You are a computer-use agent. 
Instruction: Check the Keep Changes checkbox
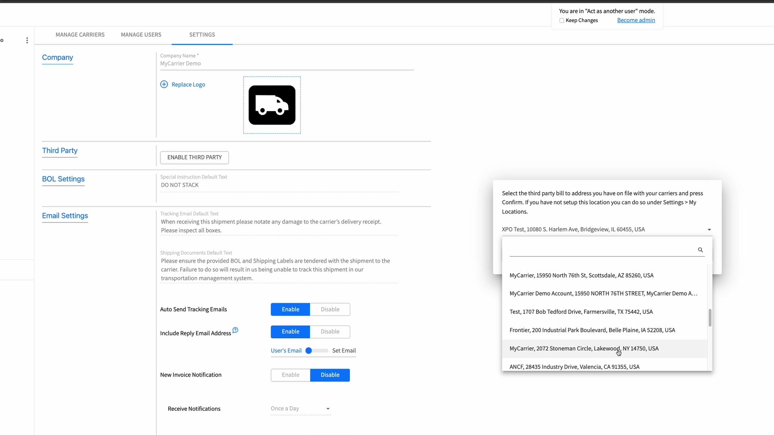[x=562, y=21]
